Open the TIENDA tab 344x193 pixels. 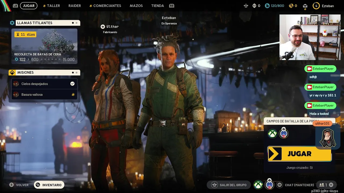(x=157, y=6)
